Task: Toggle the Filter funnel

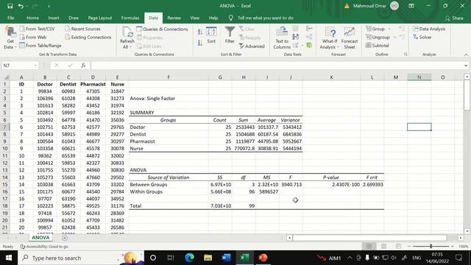Action: point(230,35)
